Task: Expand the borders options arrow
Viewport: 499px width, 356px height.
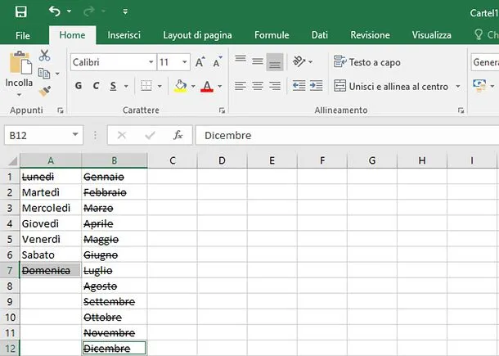Action: click(160, 86)
